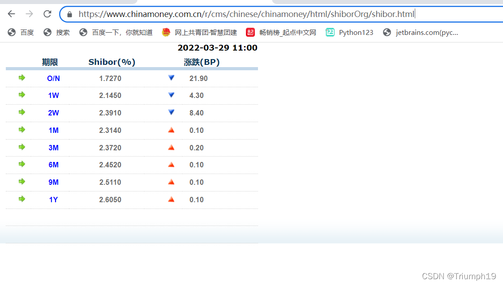Open the 1M term link
The height and width of the screenshot is (285, 503).
tap(53, 131)
